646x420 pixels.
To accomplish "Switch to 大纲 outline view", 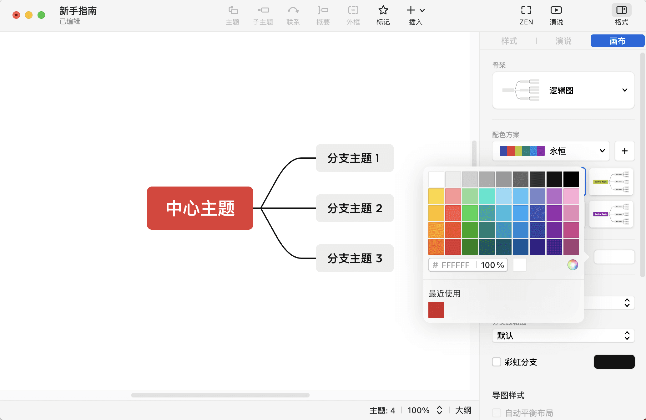I will [462, 410].
